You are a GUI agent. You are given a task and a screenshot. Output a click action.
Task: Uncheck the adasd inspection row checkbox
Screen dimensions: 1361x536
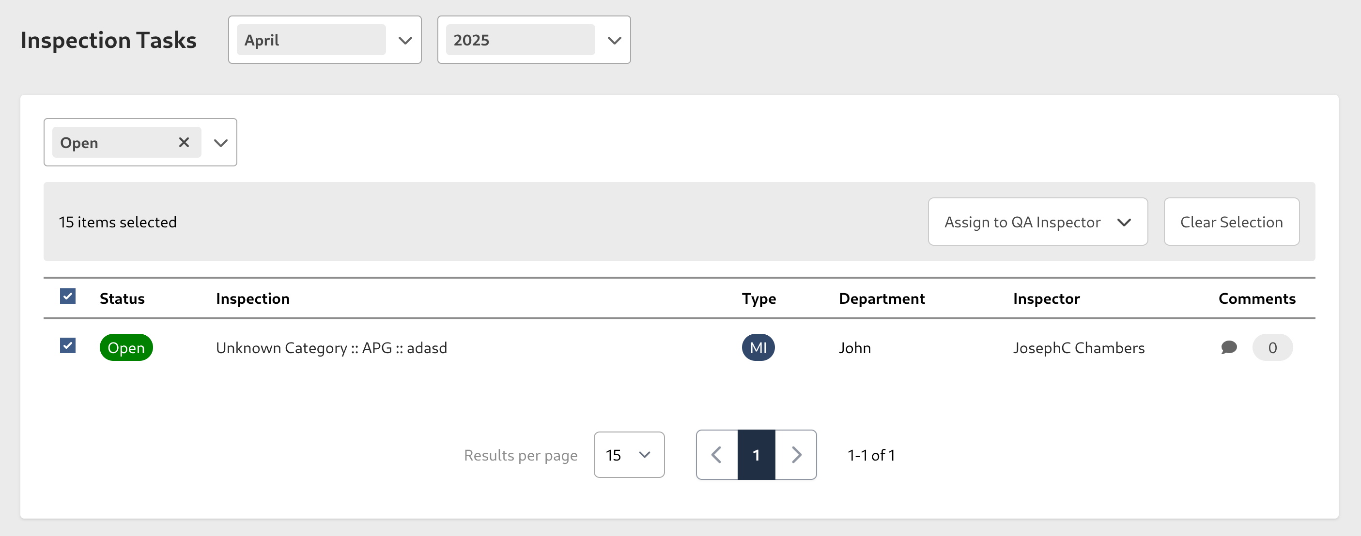click(68, 345)
